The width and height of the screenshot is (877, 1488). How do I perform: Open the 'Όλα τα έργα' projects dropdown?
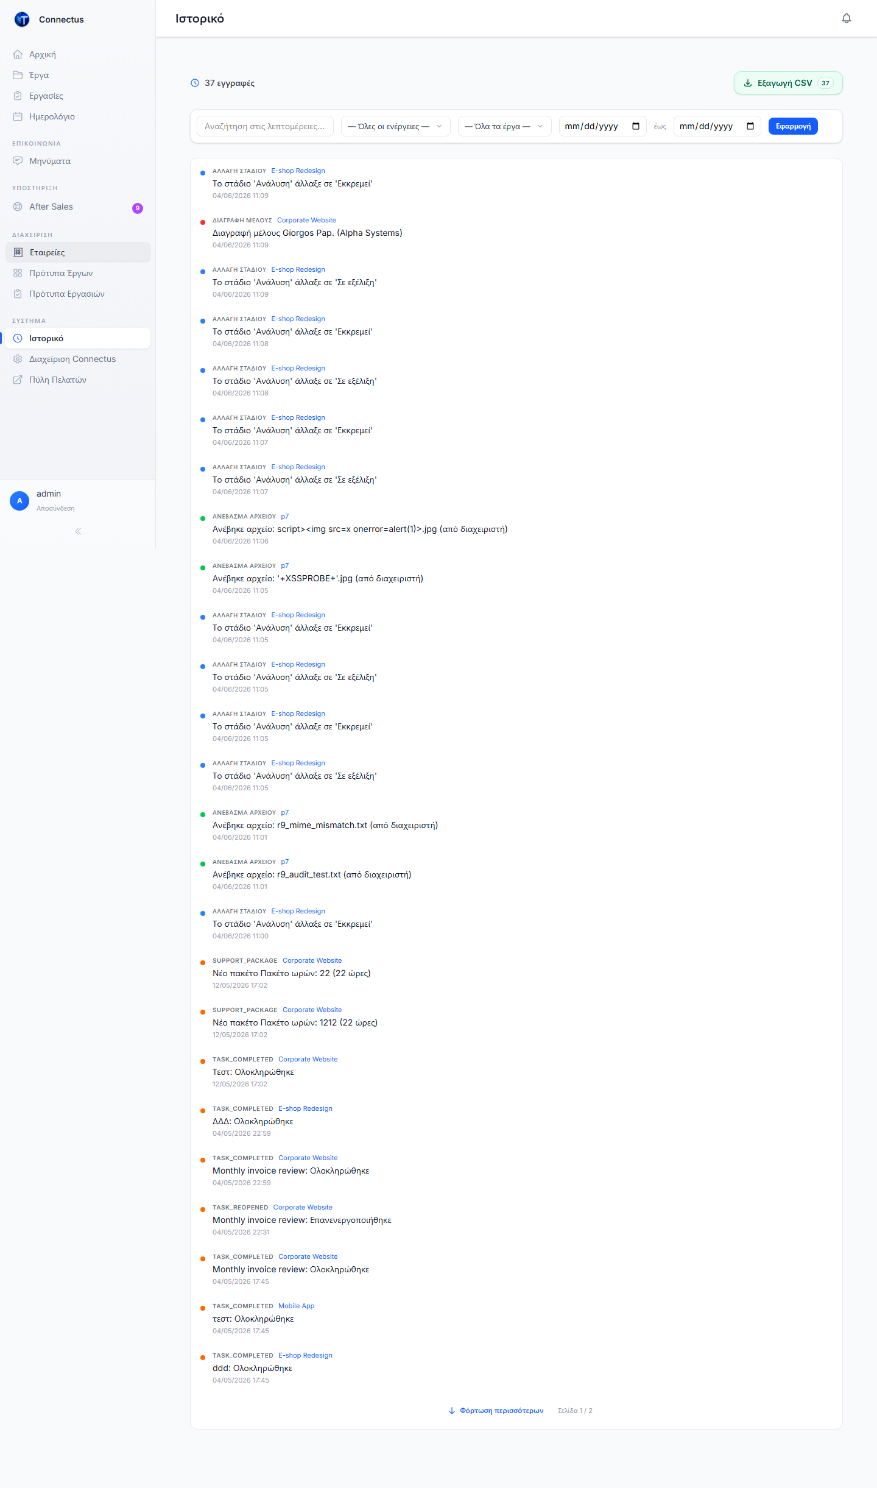(504, 126)
